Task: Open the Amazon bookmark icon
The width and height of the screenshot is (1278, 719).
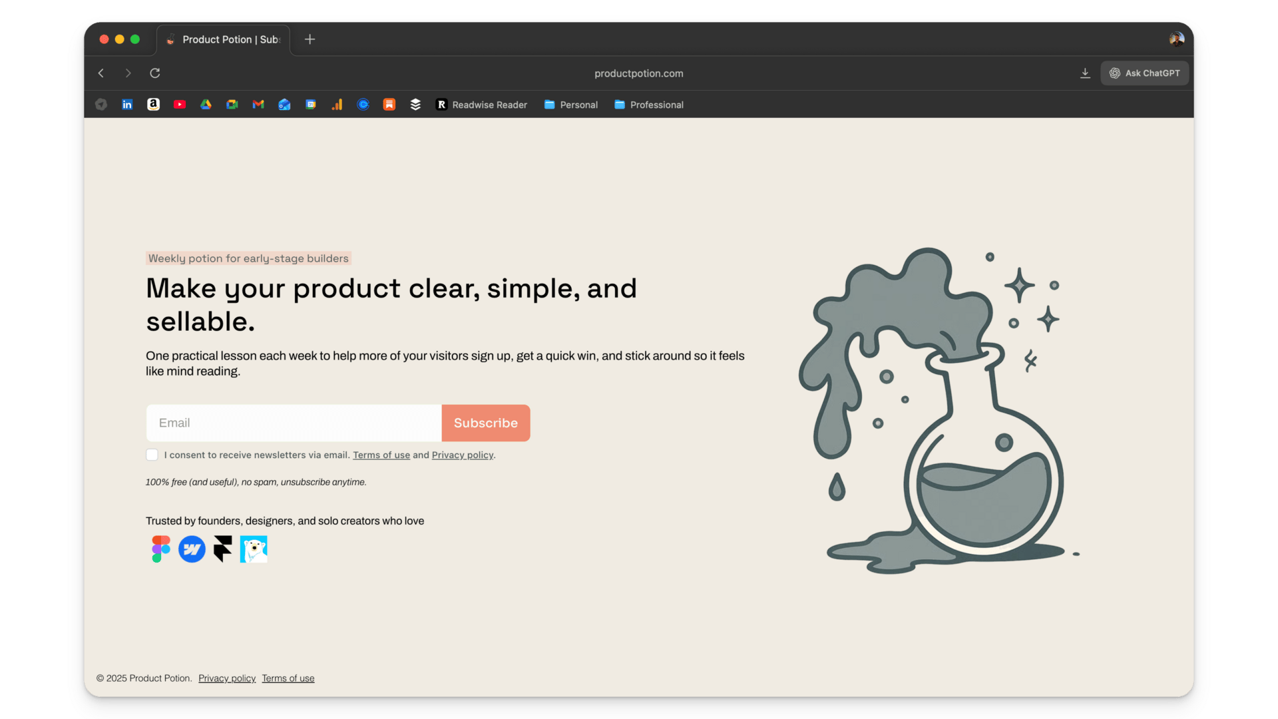Action: pos(153,105)
